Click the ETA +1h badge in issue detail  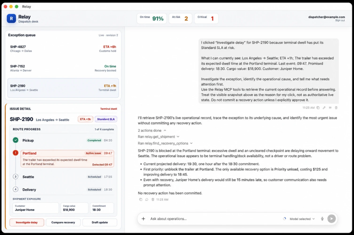click(x=85, y=119)
